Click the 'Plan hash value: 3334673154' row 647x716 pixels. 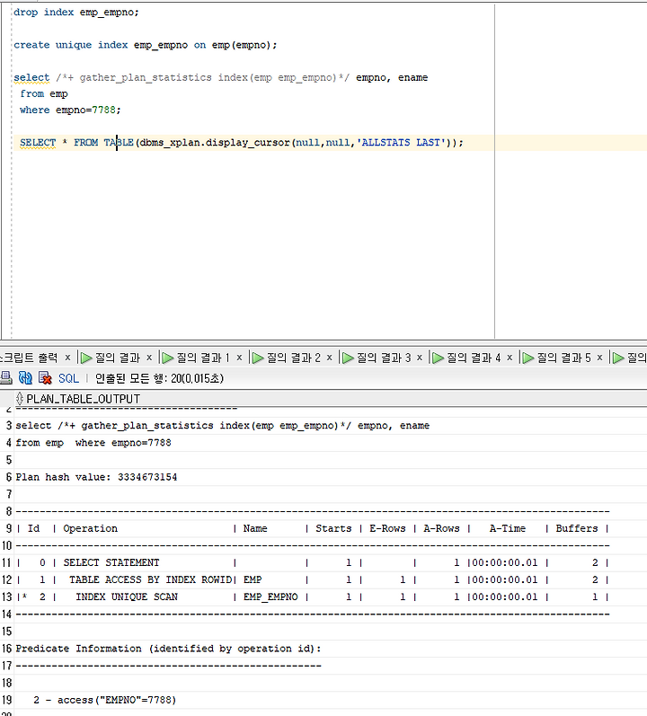click(x=96, y=477)
